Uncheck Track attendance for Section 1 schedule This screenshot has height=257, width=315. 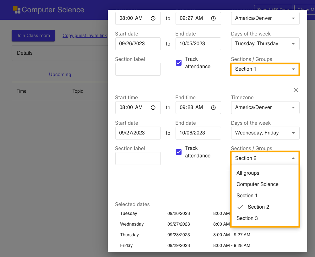179,63
